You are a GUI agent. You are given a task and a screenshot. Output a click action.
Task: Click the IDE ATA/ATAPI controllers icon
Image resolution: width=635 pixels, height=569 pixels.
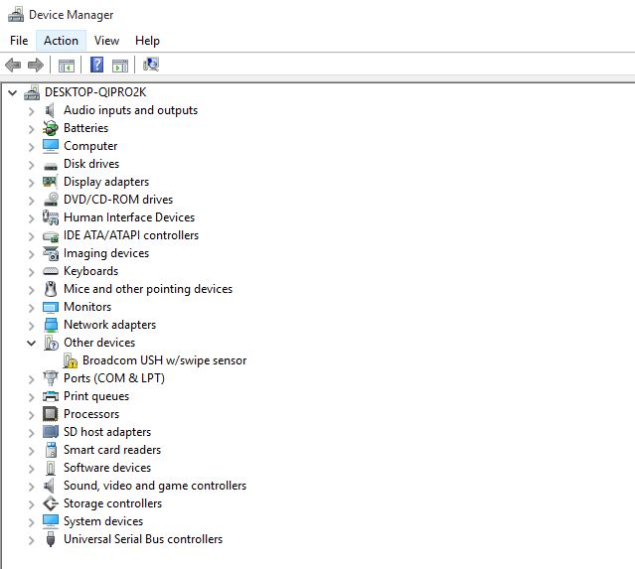point(51,236)
